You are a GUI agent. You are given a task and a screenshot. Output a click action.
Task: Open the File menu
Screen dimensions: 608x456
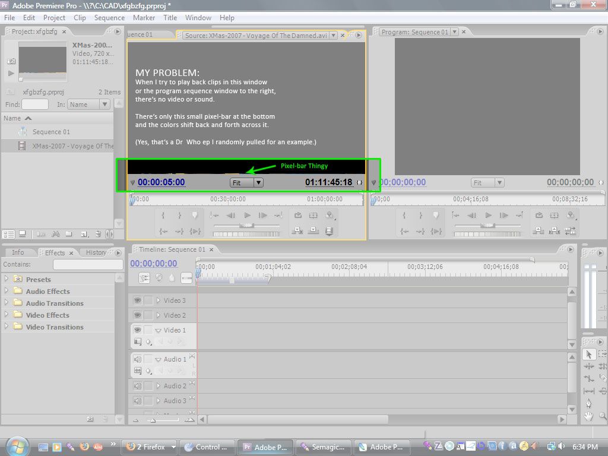[x=9, y=18]
